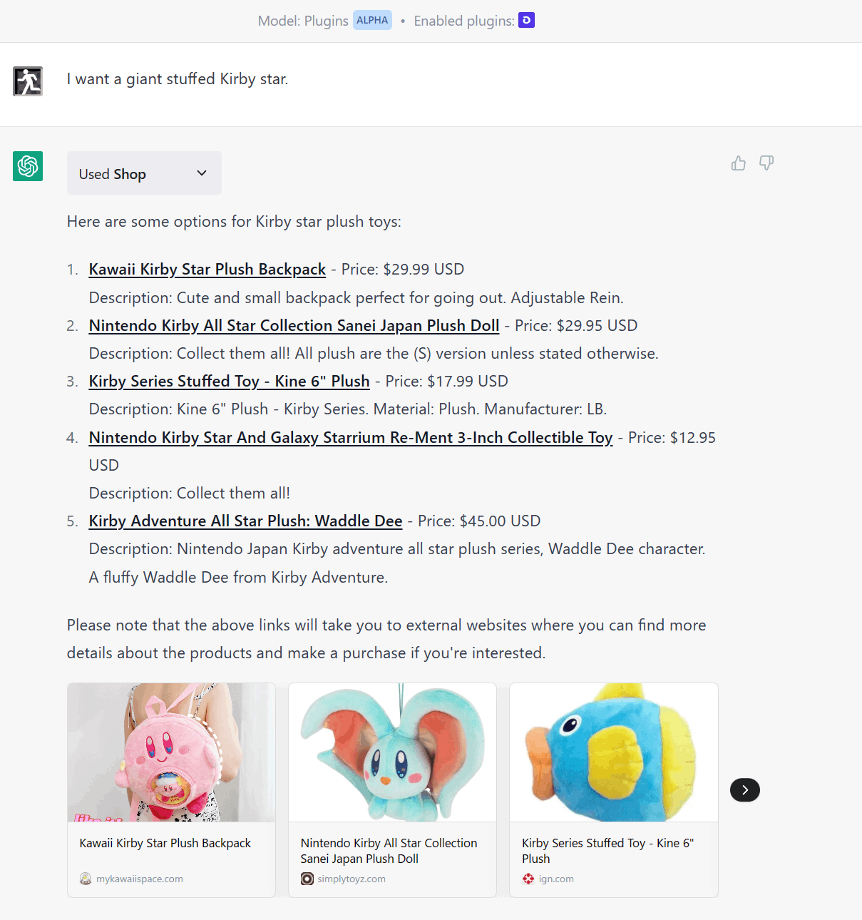Image resolution: width=862 pixels, height=920 pixels.
Task: Click the ChatGPT logo avatar
Action: 28,166
